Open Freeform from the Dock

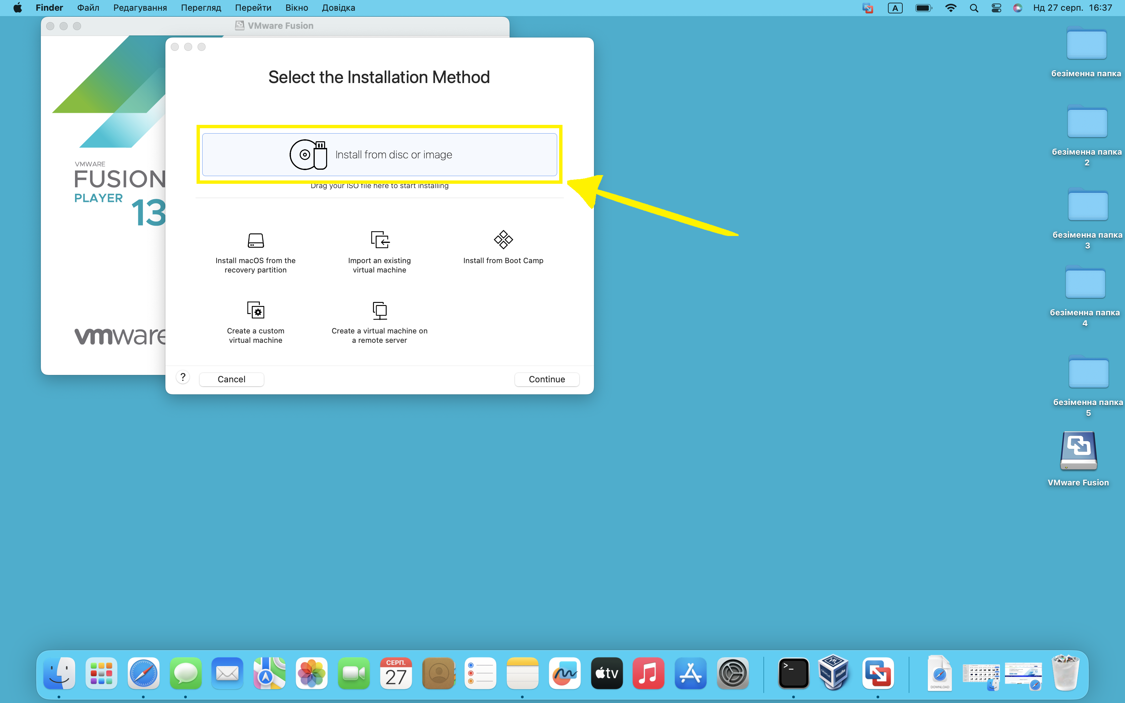pyautogui.click(x=565, y=673)
